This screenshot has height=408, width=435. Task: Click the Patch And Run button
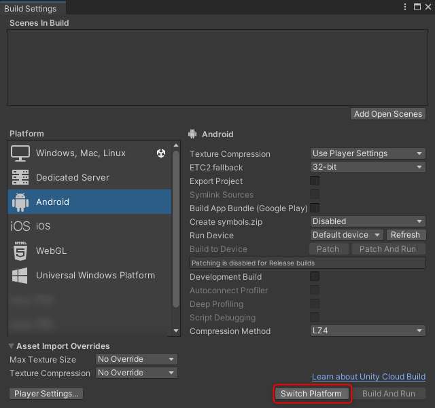[x=388, y=249]
